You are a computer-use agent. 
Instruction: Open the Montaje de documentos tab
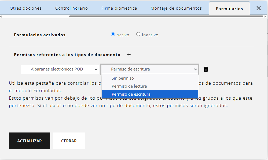[176, 8]
